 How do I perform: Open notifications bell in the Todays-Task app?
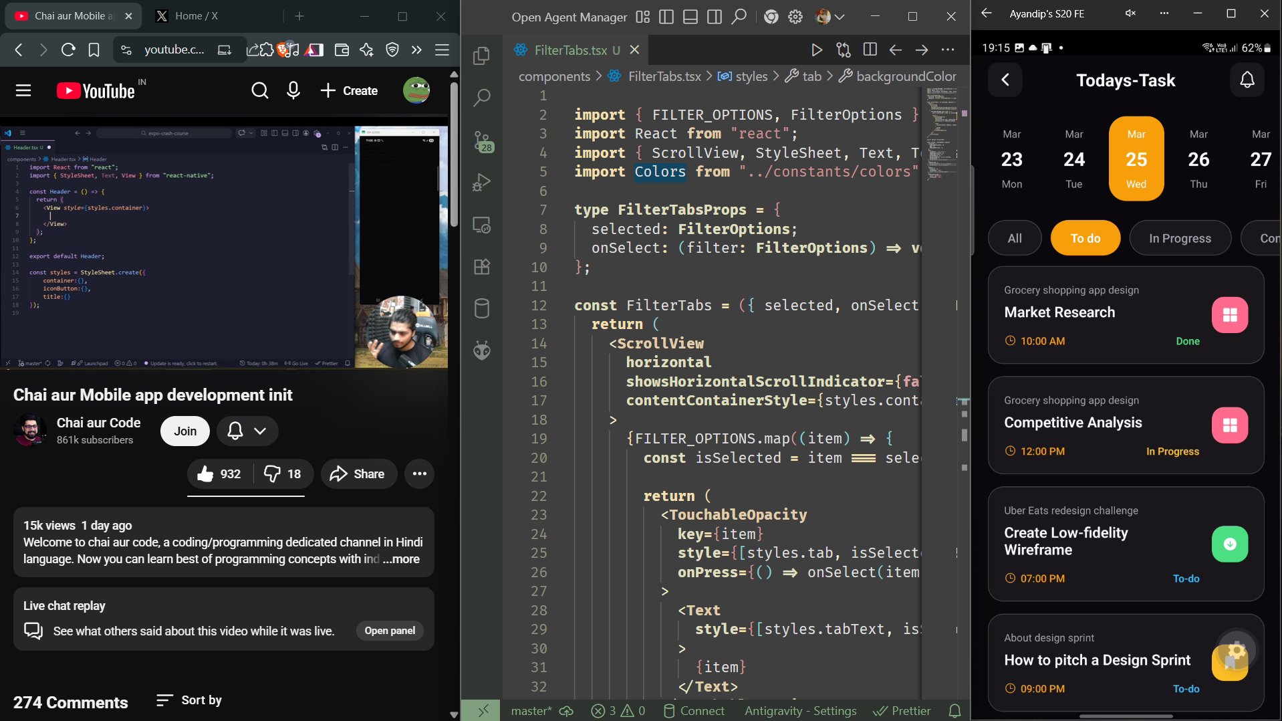click(1247, 80)
